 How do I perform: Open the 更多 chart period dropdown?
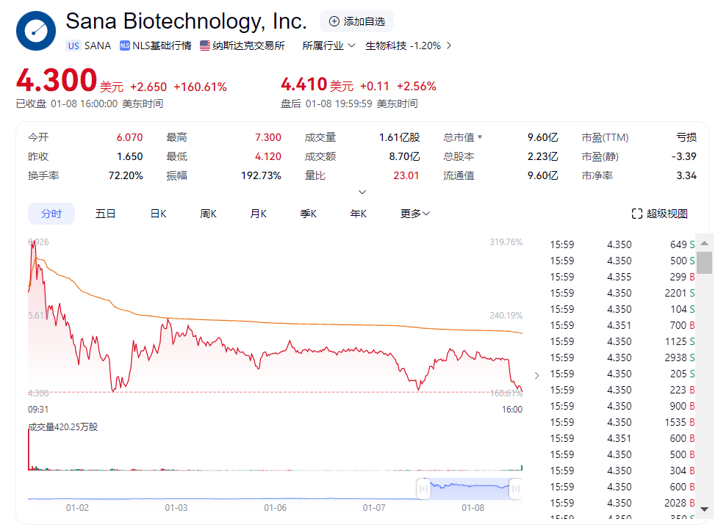coord(414,214)
